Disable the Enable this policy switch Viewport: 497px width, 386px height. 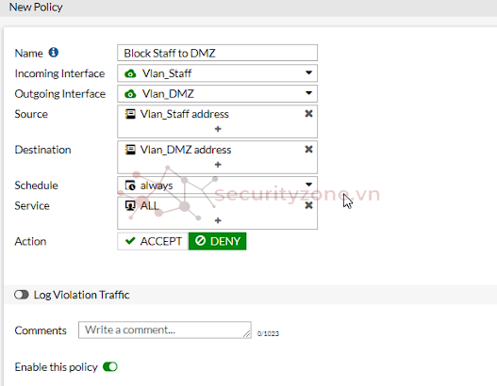(x=110, y=367)
